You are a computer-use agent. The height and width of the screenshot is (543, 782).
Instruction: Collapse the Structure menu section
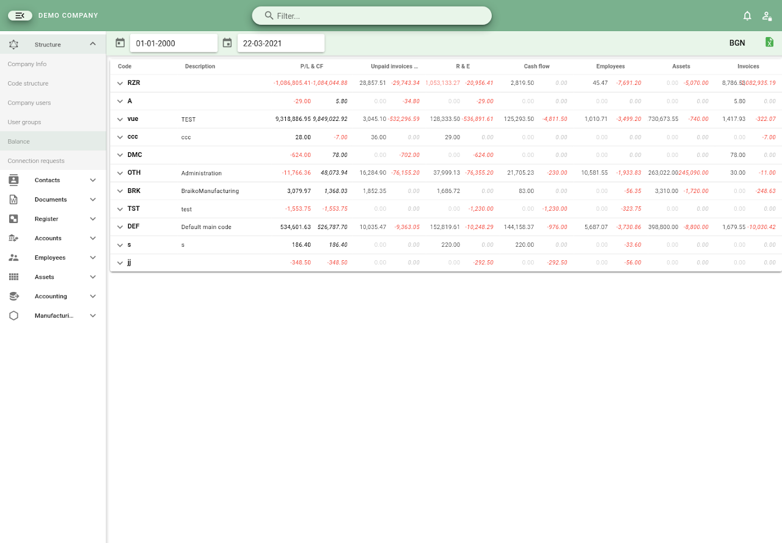(x=93, y=44)
